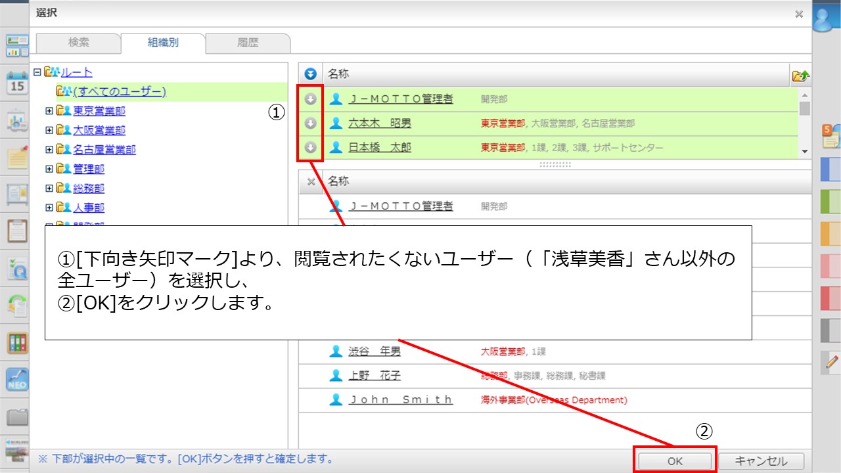Open the gray folder icon in the sidebar
The image size is (841, 473).
(x=17, y=417)
